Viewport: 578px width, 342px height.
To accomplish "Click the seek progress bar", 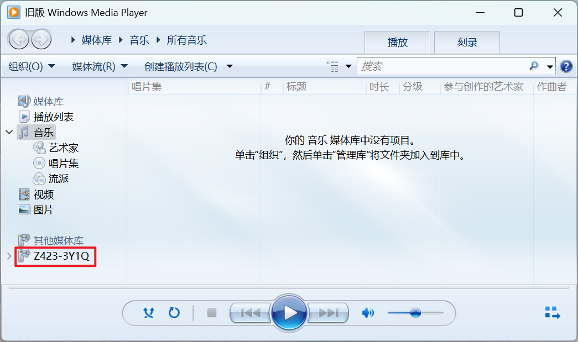I will pos(289,287).
